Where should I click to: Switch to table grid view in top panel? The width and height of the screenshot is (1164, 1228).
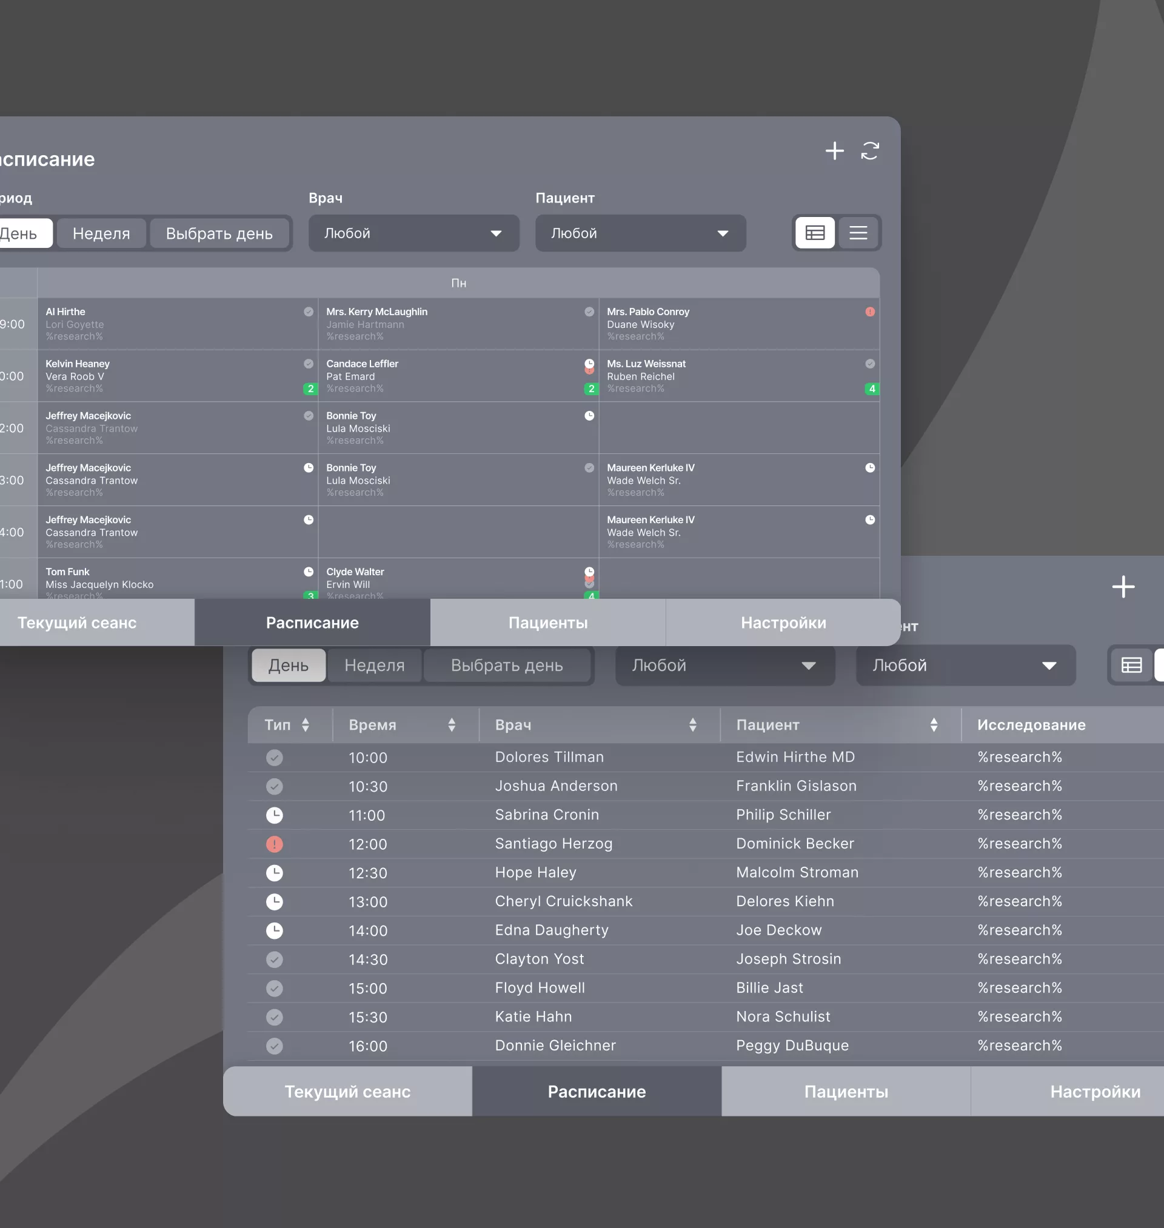pos(815,233)
